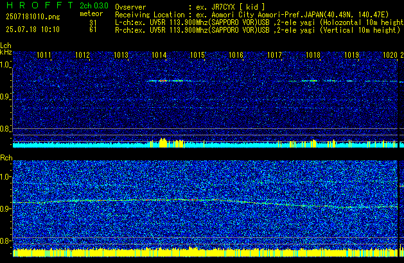Click the 1019 time marker
Screen dimensions: 404x263
tap(351, 55)
